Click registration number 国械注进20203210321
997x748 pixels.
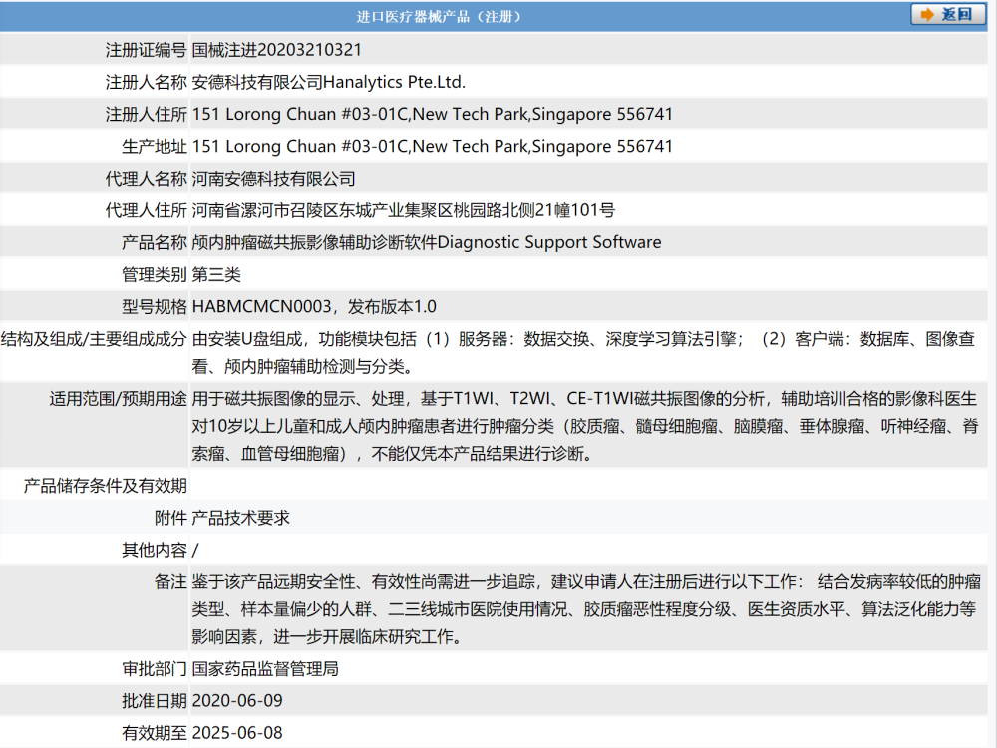click(276, 50)
